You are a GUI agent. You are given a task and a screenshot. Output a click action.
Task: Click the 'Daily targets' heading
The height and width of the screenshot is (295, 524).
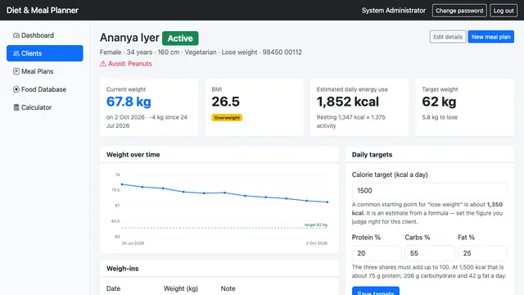coord(372,155)
